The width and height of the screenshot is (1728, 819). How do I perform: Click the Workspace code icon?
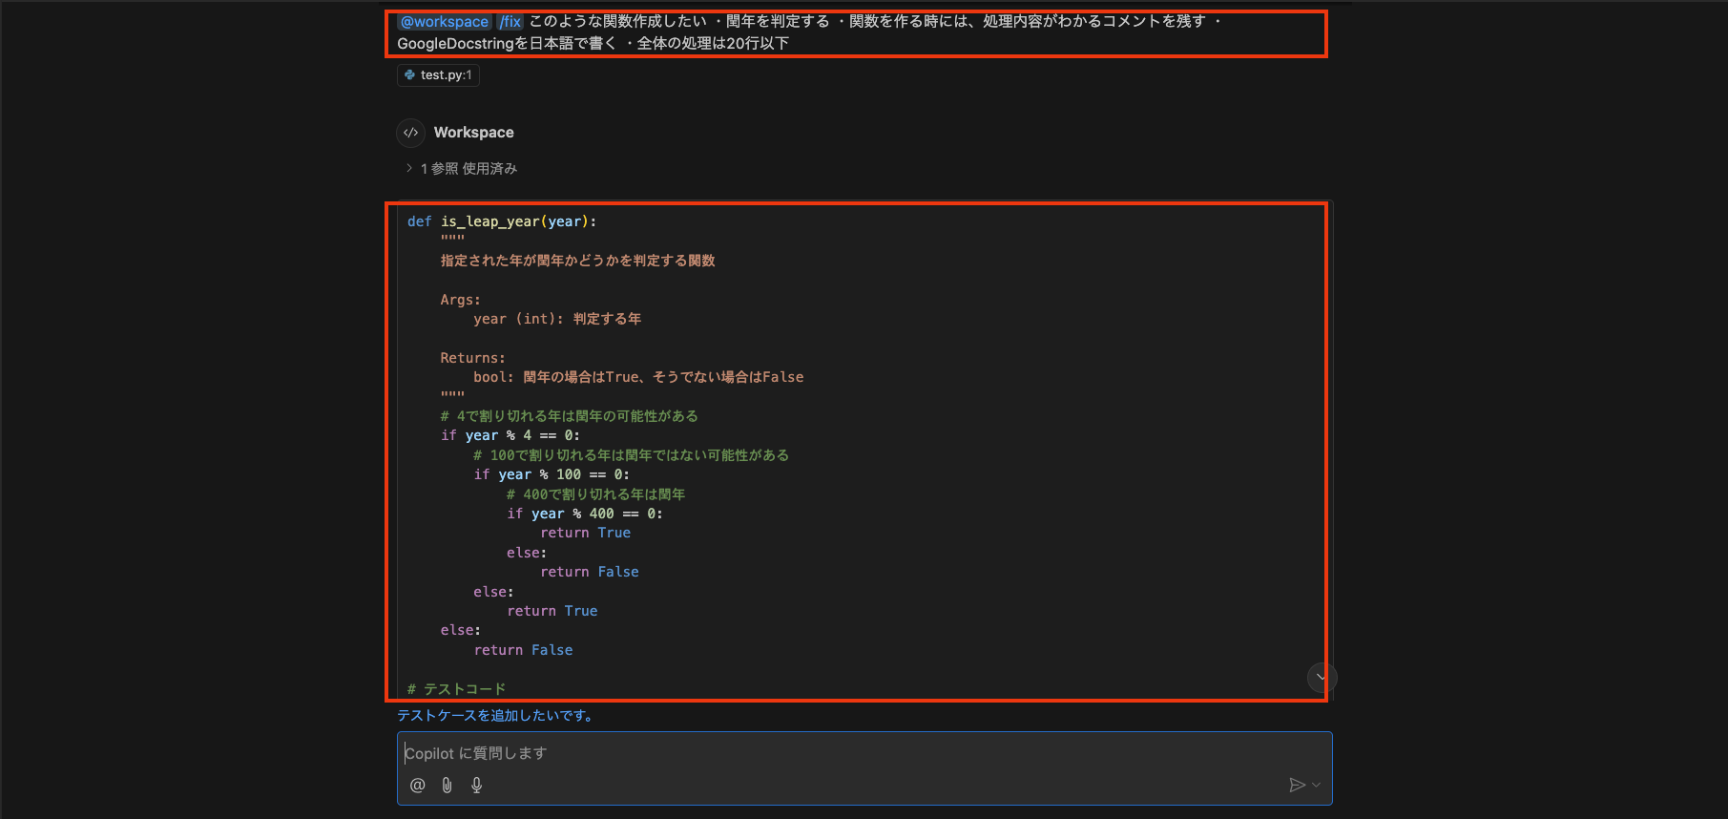pyautogui.click(x=410, y=132)
